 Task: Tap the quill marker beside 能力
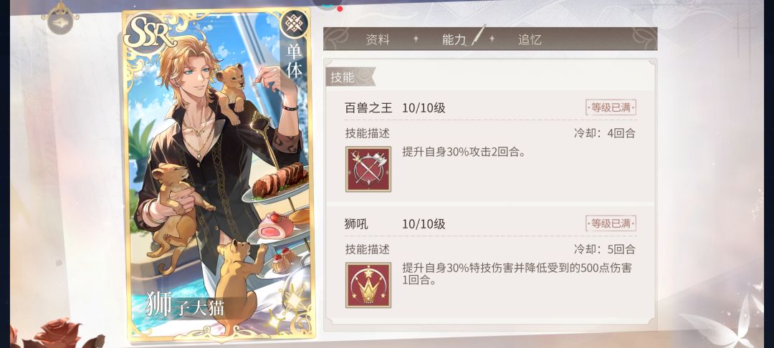[478, 36]
